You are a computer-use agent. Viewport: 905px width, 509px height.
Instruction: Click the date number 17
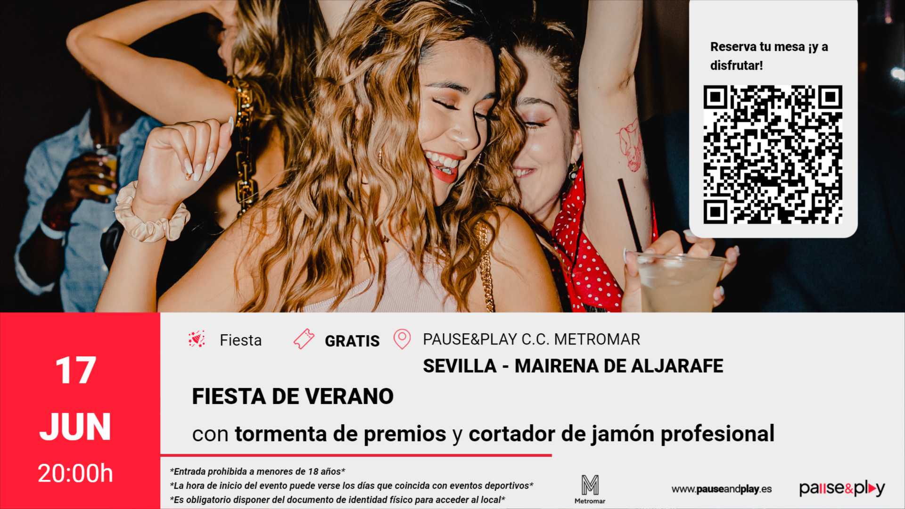[76, 370]
